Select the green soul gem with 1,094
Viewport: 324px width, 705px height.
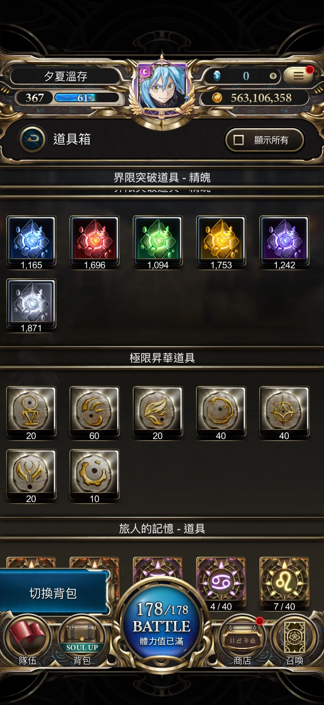click(158, 242)
